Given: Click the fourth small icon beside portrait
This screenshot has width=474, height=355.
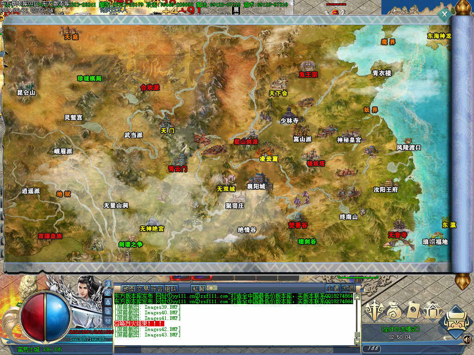Looking at the screenshot, I should (108, 311).
